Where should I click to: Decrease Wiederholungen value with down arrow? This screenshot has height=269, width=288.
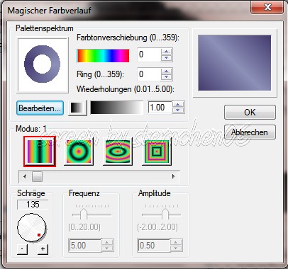(x=178, y=110)
